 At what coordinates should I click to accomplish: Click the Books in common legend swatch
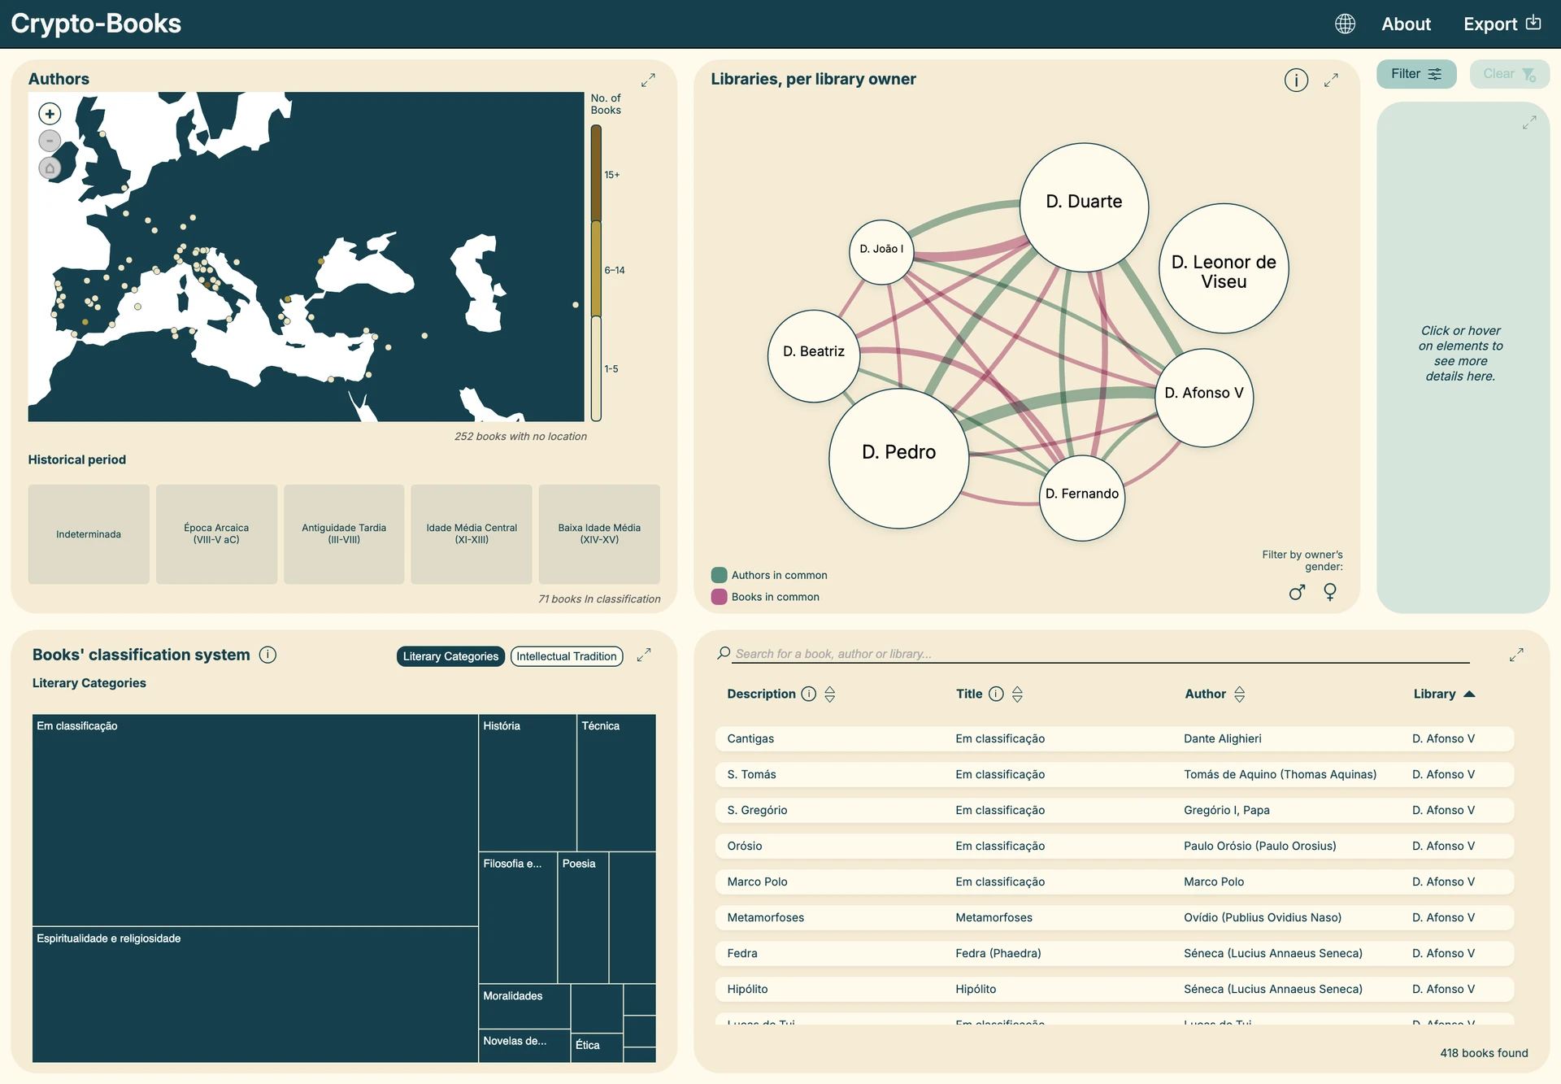(719, 597)
